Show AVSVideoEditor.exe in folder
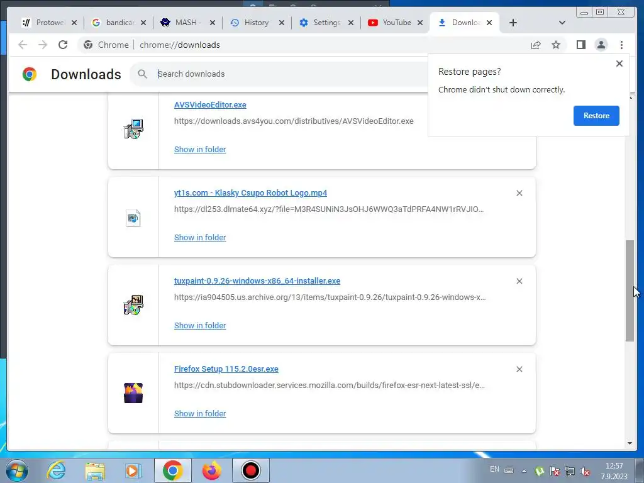The height and width of the screenshot is (483, 644). tap(200, 150)
